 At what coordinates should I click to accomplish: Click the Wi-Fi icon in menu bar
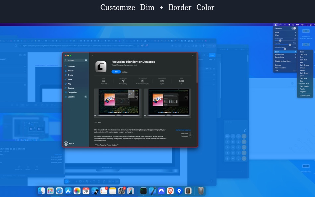tap(302, 25)
